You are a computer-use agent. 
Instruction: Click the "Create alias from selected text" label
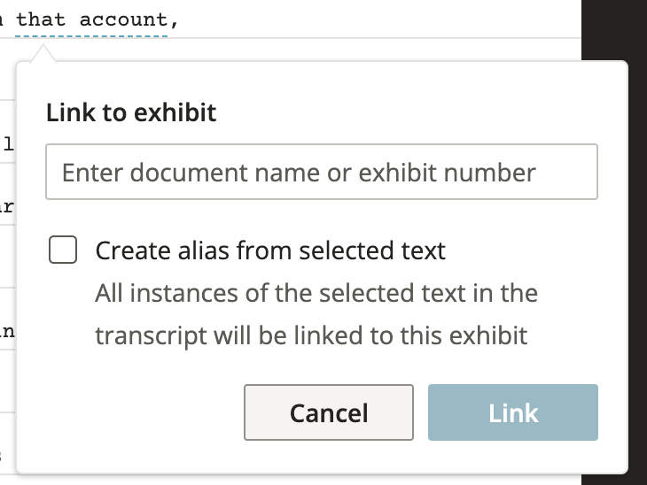coord(270,251)
